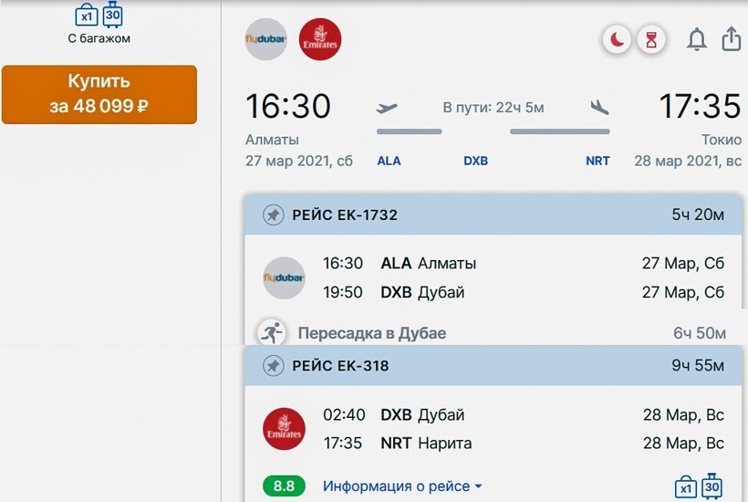748x502 pixels.
Task: Pin flight EK-1732 with the pin icon
Action: (273, 215)
